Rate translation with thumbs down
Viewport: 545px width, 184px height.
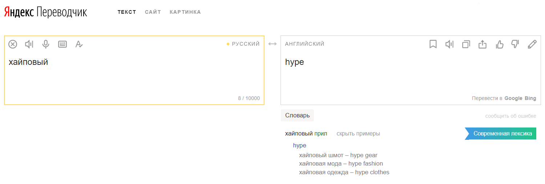pyautogui.click(x=515, y=44)
